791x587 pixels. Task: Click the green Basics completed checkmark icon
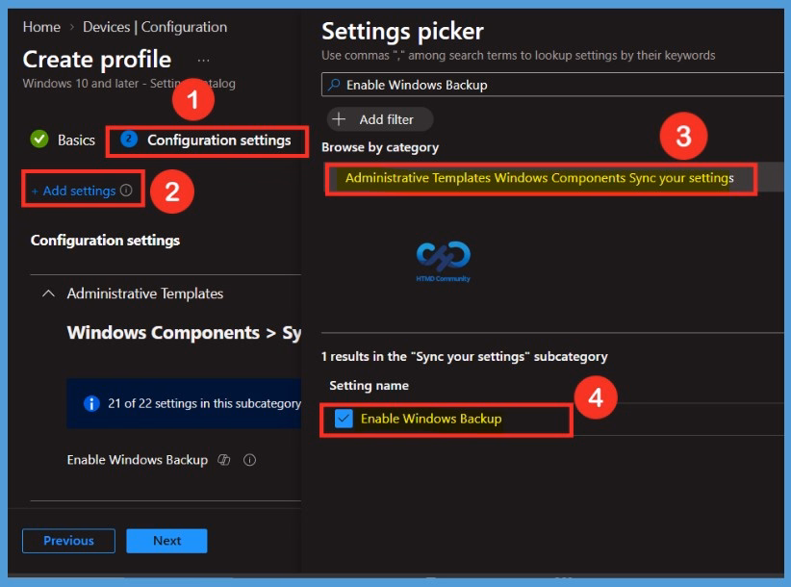coord(39,139)
